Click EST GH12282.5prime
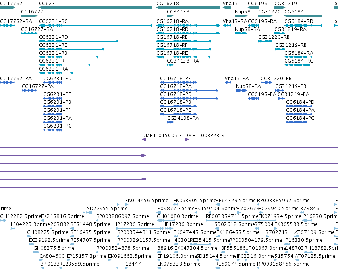Image resolution: width=338 pixels, height=270 pixels. coord(21,216)
